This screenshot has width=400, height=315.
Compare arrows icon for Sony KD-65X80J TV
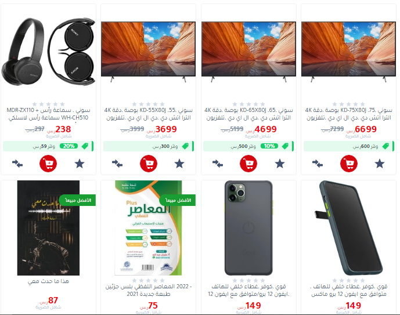218,164
